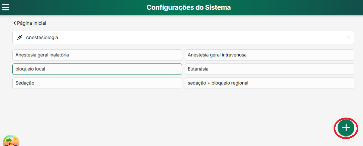
Task: Click into the bloqueio local field
Action: click(97, 69)
